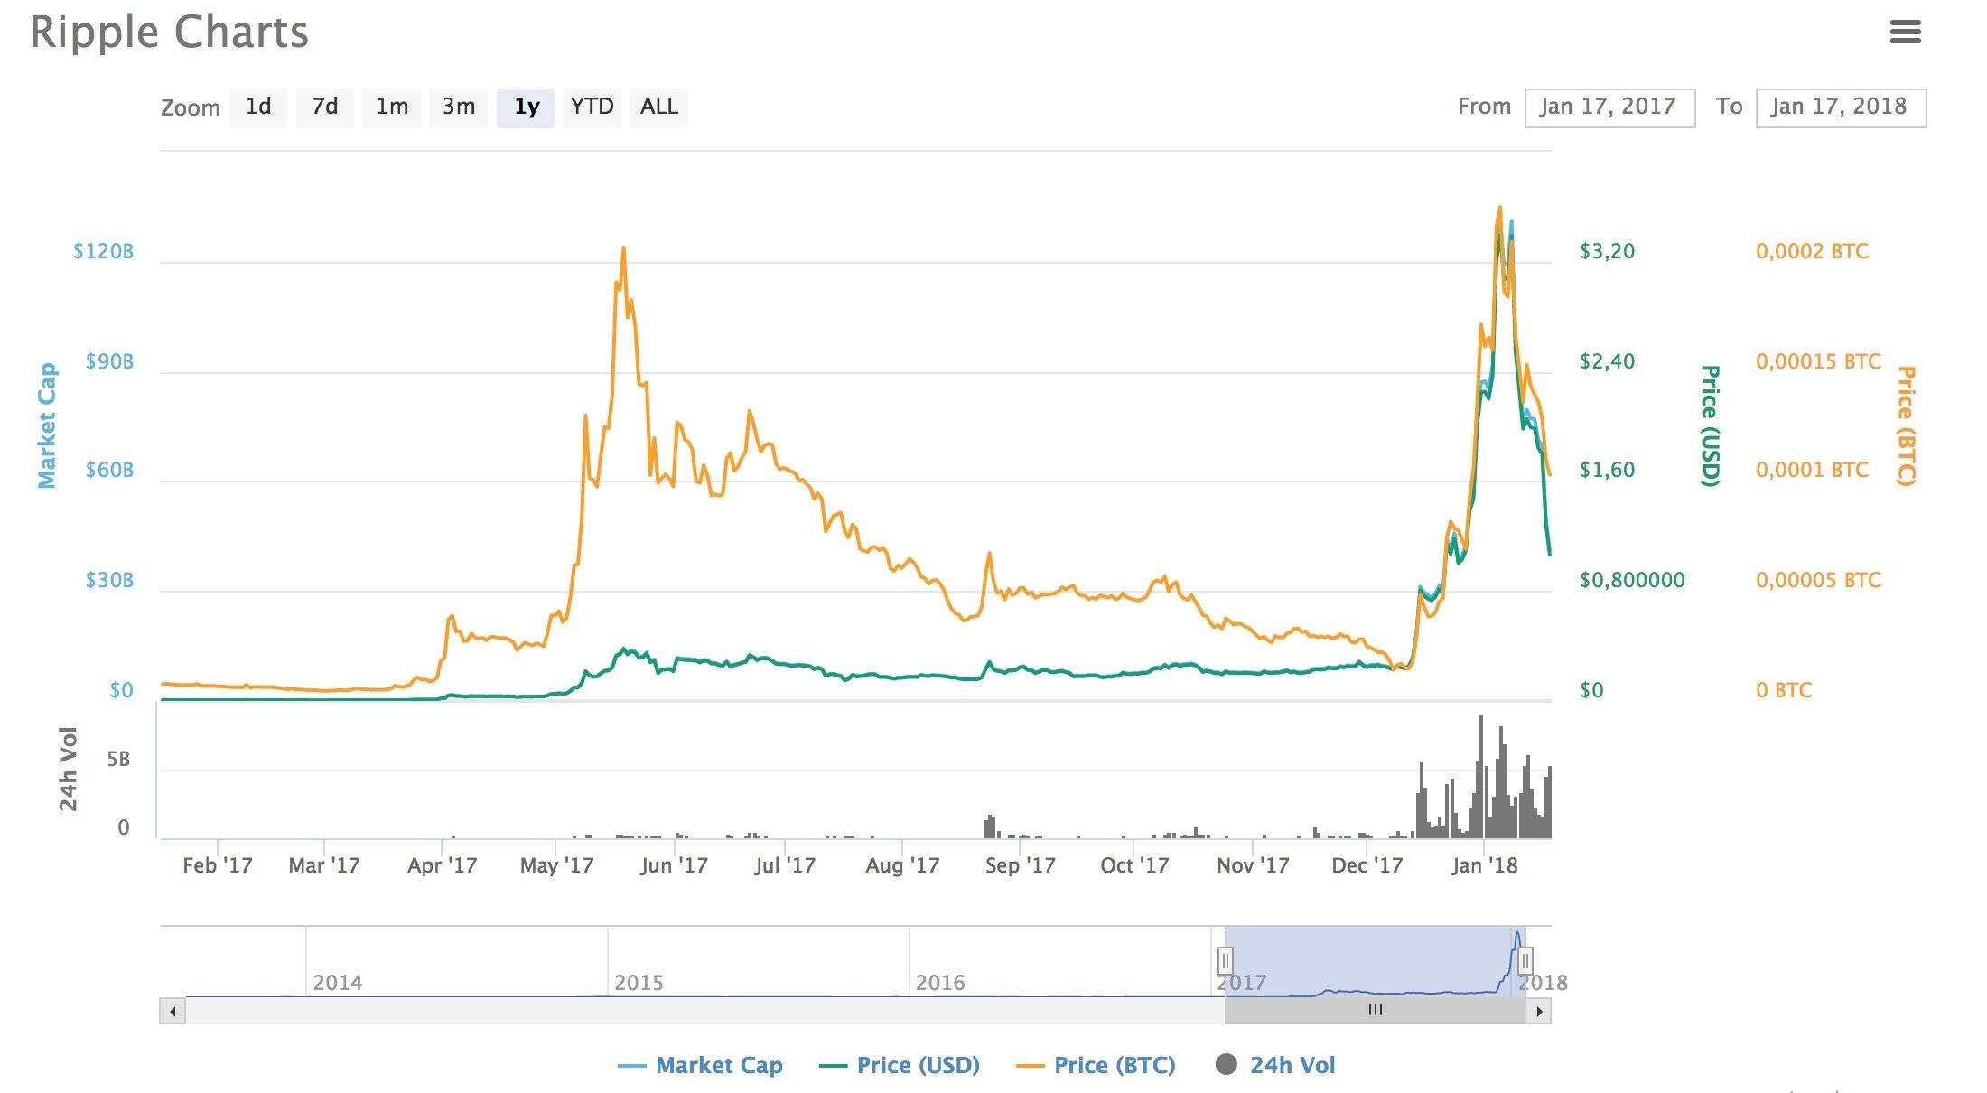This screenshot has width=1987, height=1093.
Task: Click the $3,20 price label
Action: pyautogui.click(x=1607, y=251)
